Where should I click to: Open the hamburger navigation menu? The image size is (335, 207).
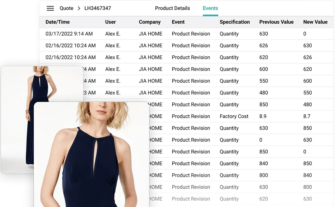50,8
